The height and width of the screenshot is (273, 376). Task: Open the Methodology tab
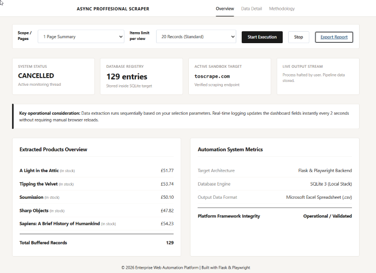coord(282,9)
